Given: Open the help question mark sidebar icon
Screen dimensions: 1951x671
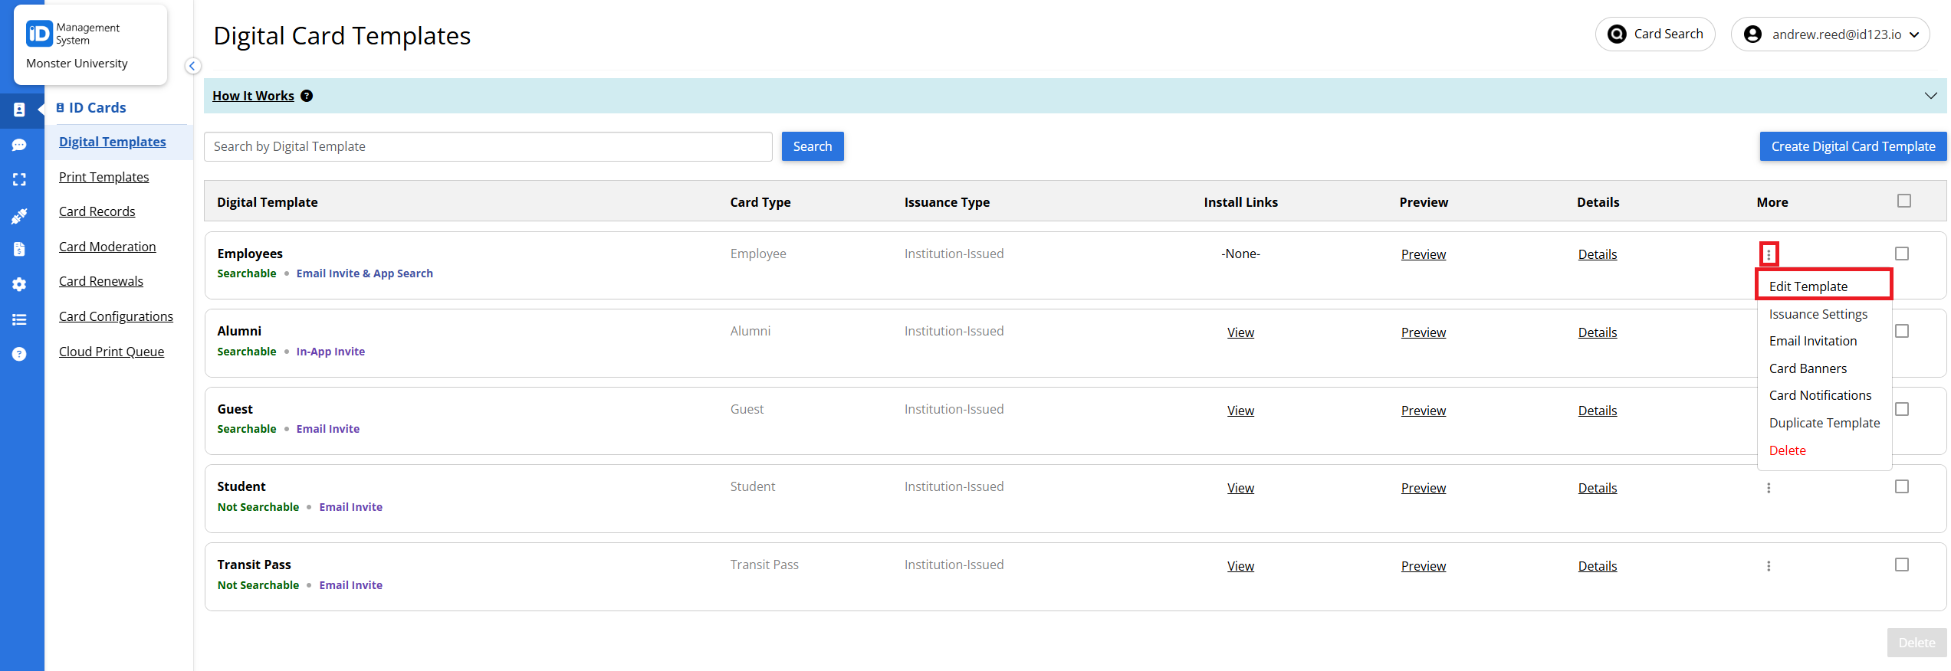Looking at the screenshot, I should pyautogui.click(x=19, y=354).
